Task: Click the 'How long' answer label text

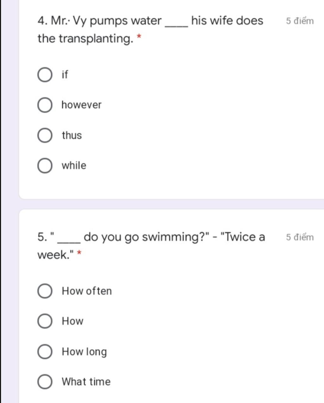Action: tap(84, 352)
